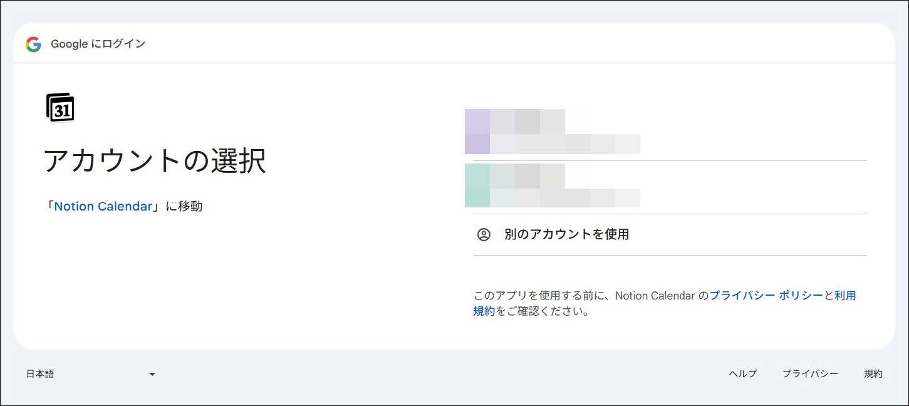This screenshot has width=909, height=406.
Task: Click the アカウントの選択 heading
Action: [x=155, y=161]
